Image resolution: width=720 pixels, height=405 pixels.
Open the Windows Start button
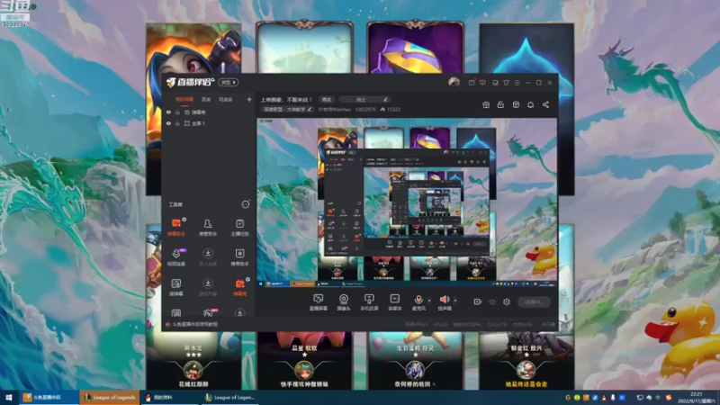click(9, 397)
